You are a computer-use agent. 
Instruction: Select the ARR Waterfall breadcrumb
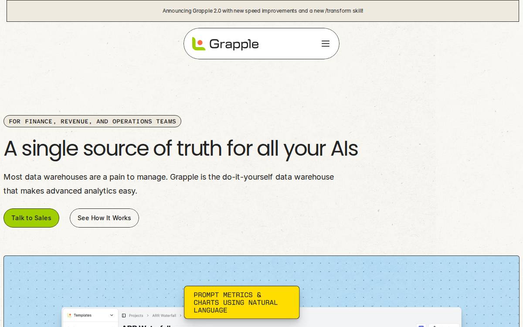[164, 316]
